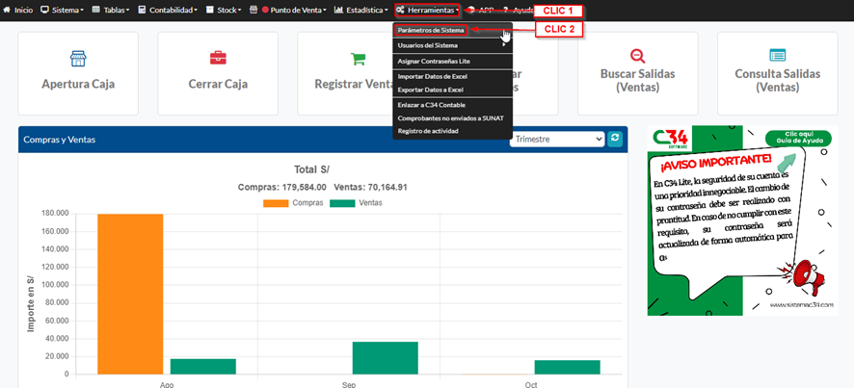Viewport: 854px width, 388px height.
Task: Select Parámetros de Sistema menu entry
Action: (431, 31)
